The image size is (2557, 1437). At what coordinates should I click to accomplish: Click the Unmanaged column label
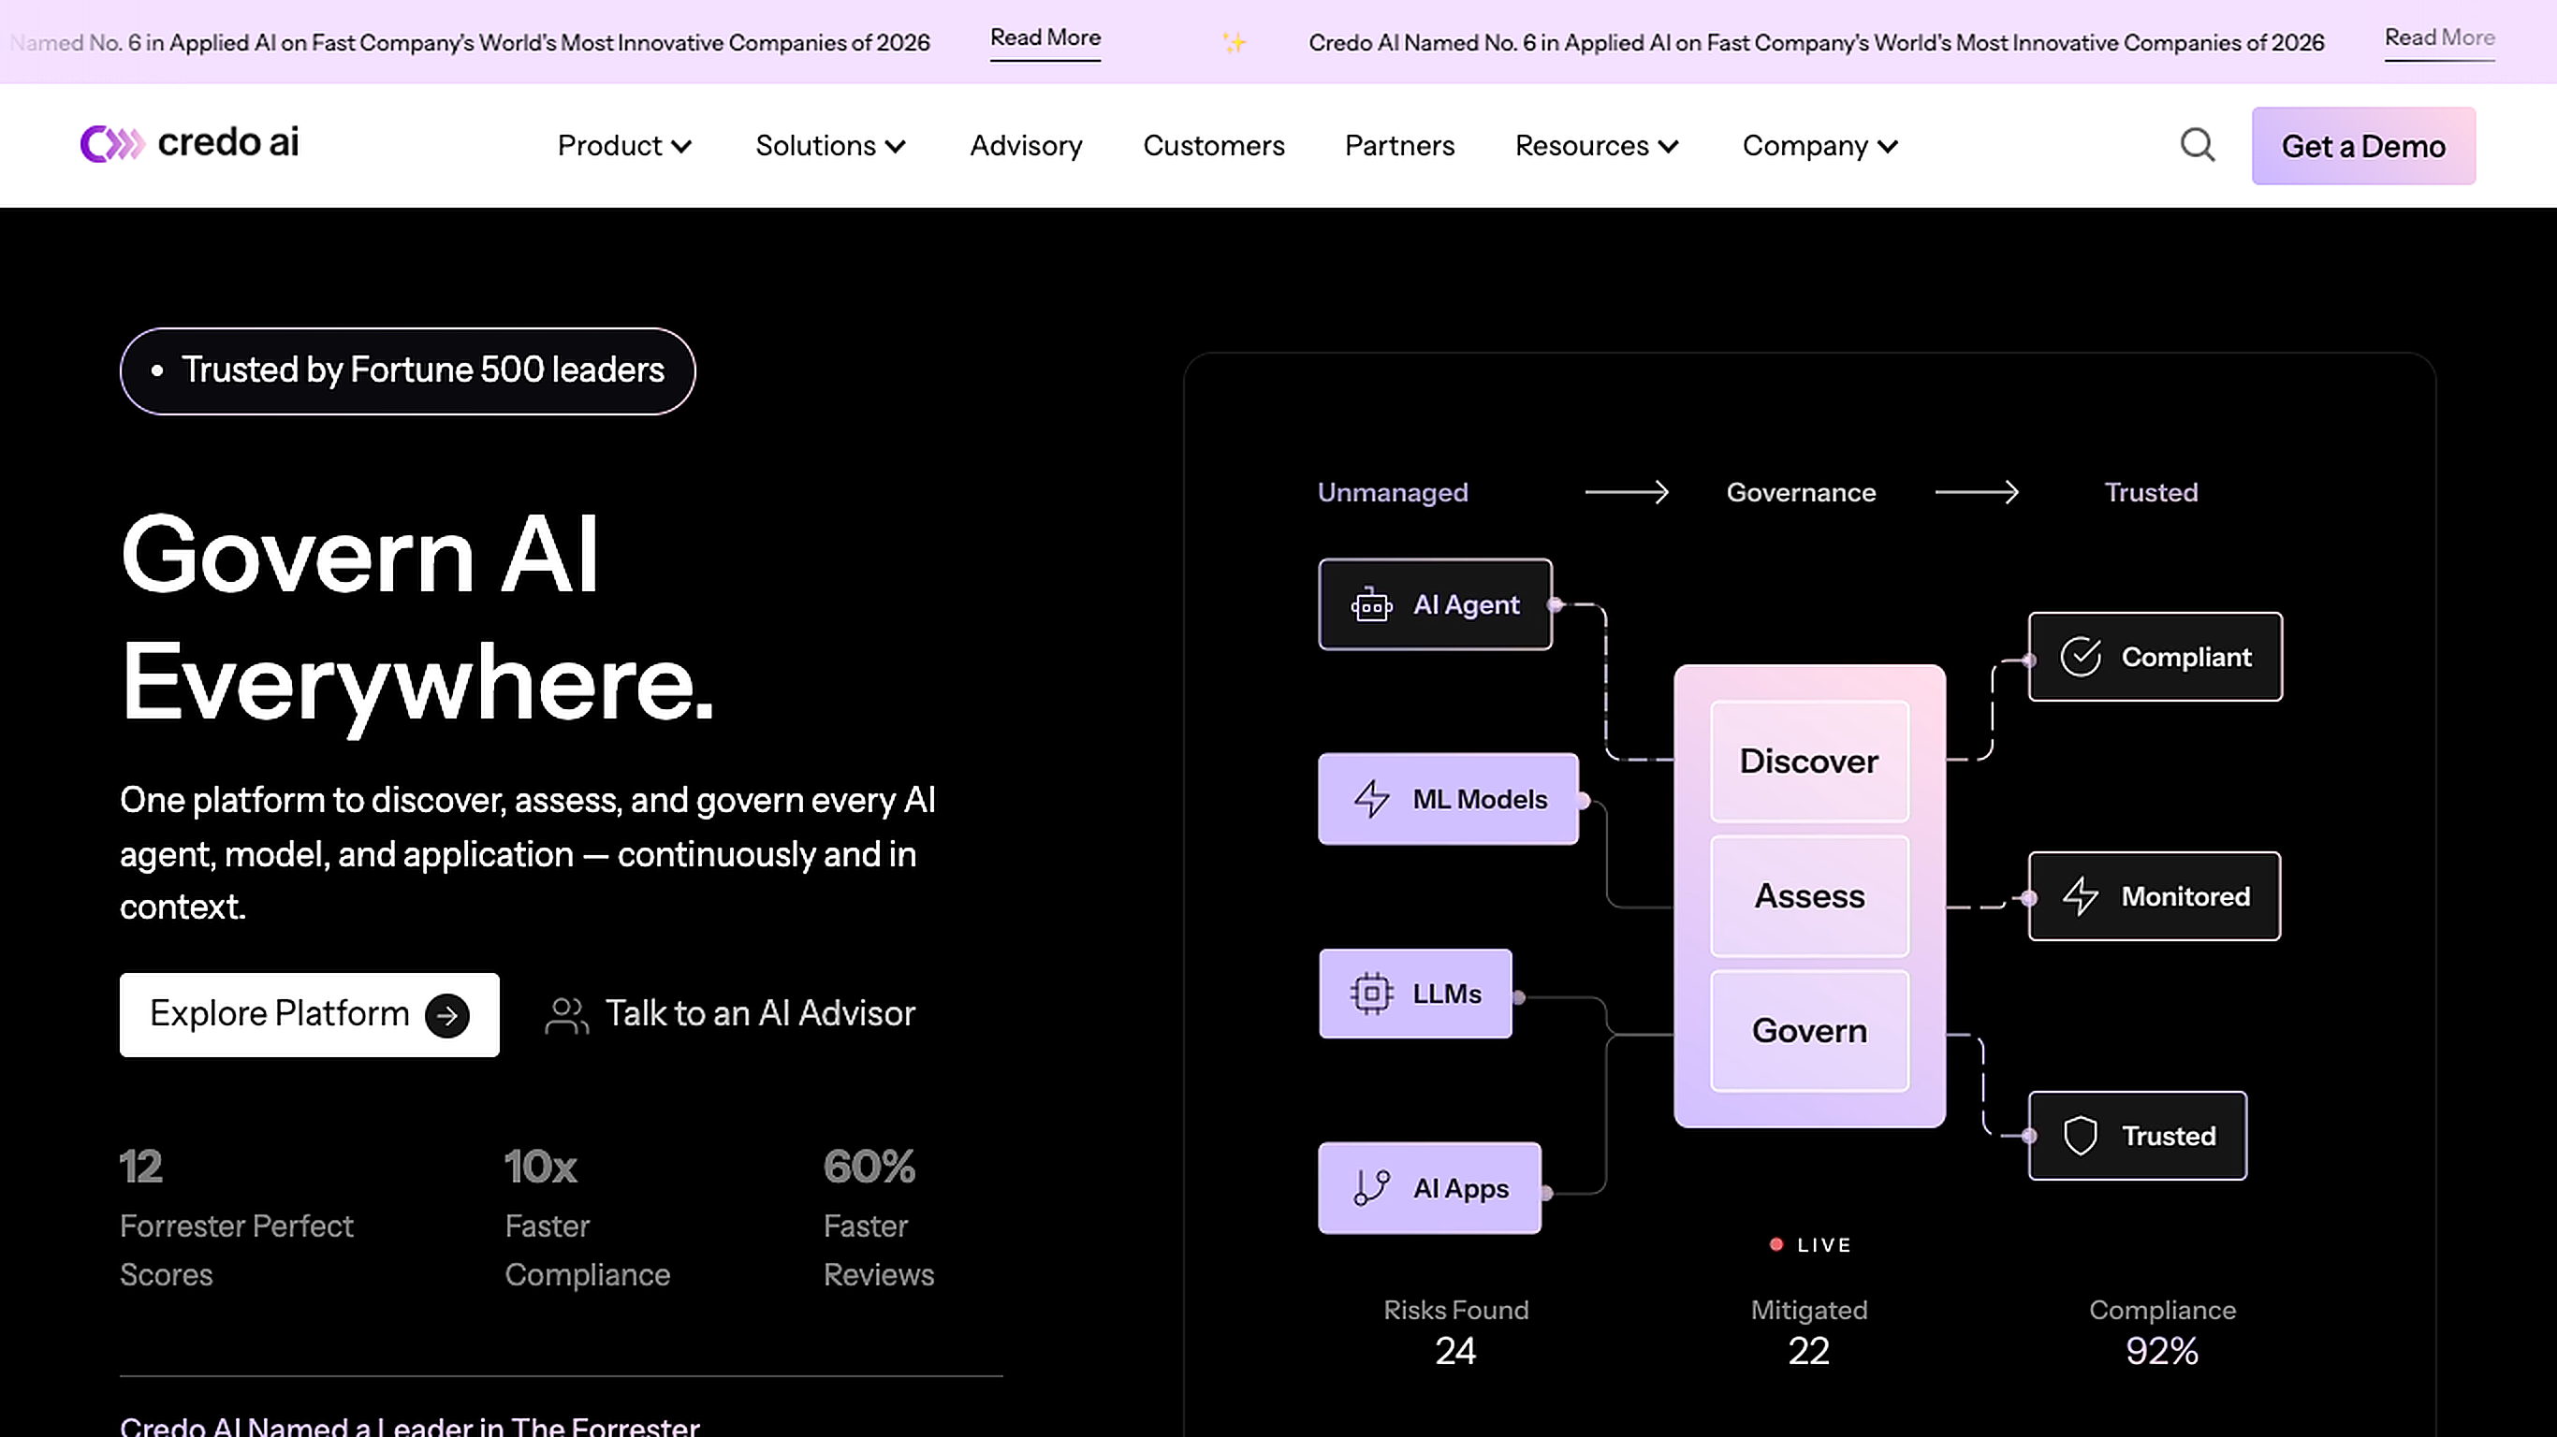coord(1393,492)
